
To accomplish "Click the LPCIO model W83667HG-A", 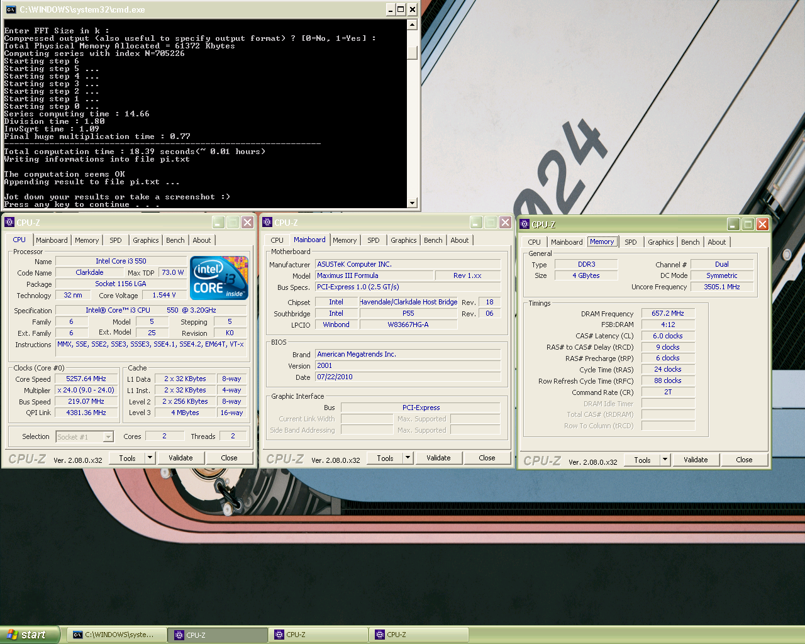I will [408, 325].
